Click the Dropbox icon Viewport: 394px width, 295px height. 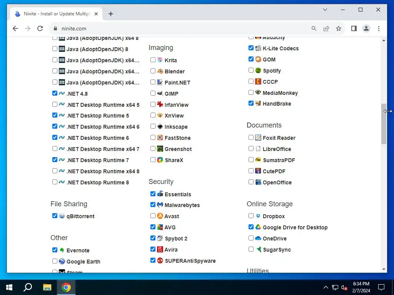click(x=258, y=216)
